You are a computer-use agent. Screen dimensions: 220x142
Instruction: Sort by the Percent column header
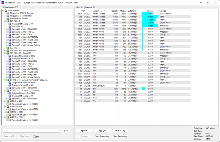[150, 11]
